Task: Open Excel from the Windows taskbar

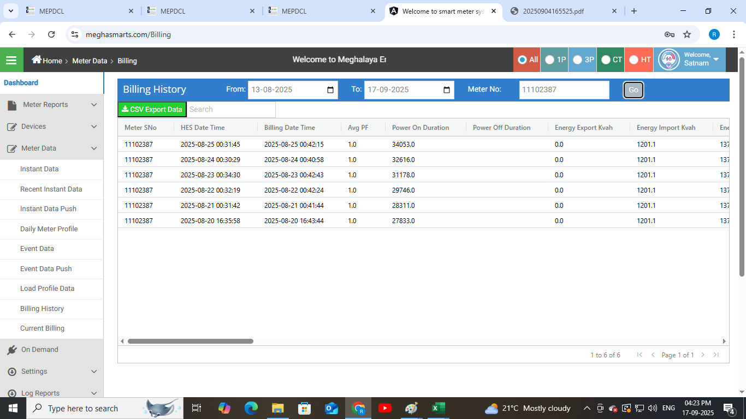Action: click(x=438, y=408)
